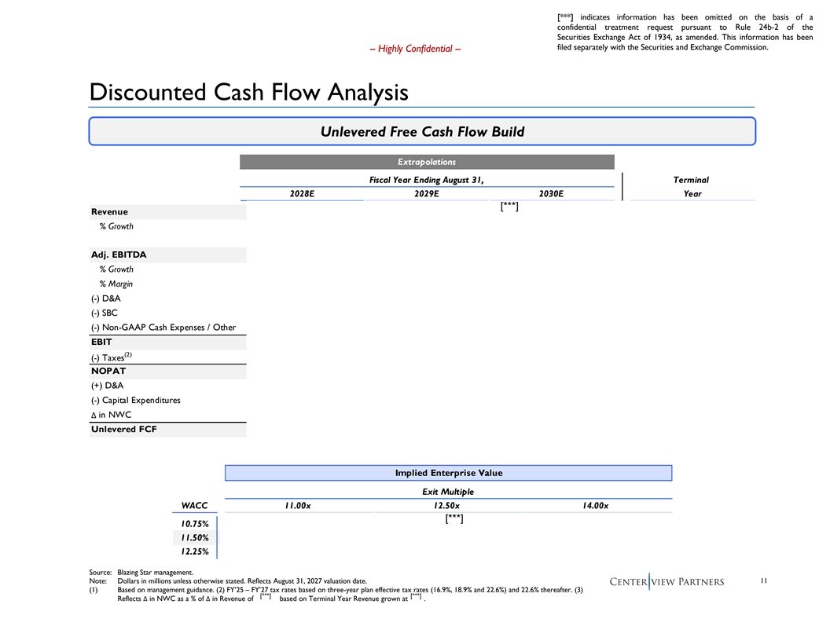
Task: Click the 'Implied Enterprise Value' header box
Action: click(448, 473)
